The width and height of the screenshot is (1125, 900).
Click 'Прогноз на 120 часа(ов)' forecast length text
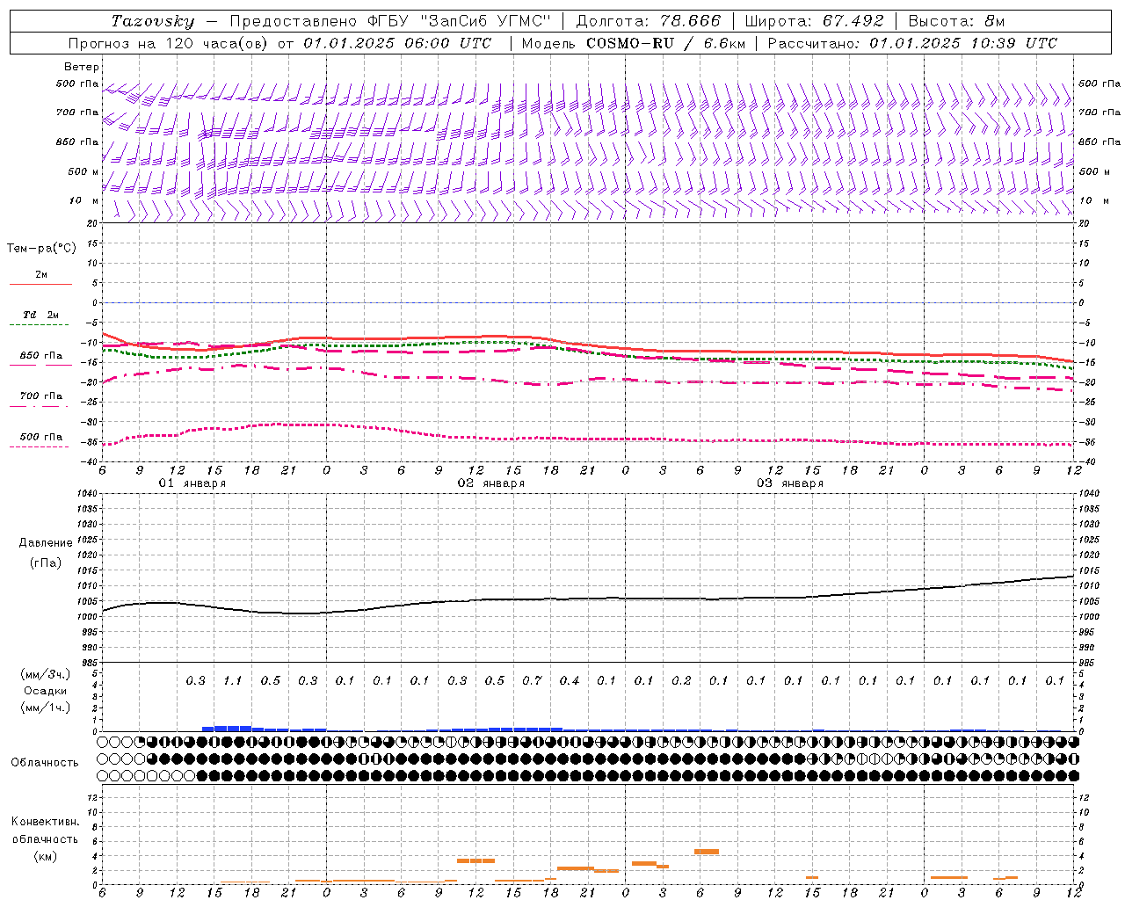click(x=170, y=43)
